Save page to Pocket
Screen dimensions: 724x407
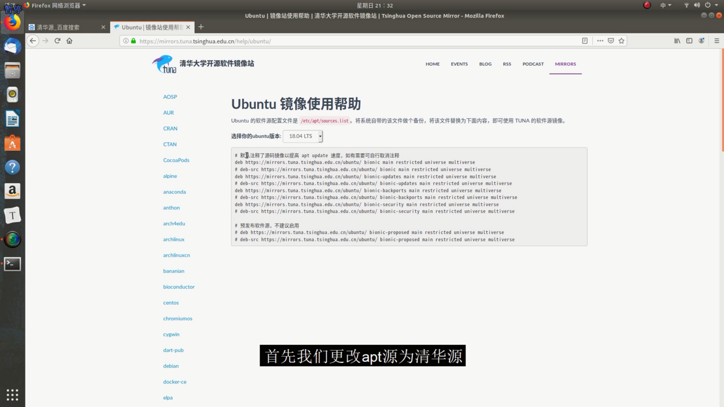coord(611,41)
